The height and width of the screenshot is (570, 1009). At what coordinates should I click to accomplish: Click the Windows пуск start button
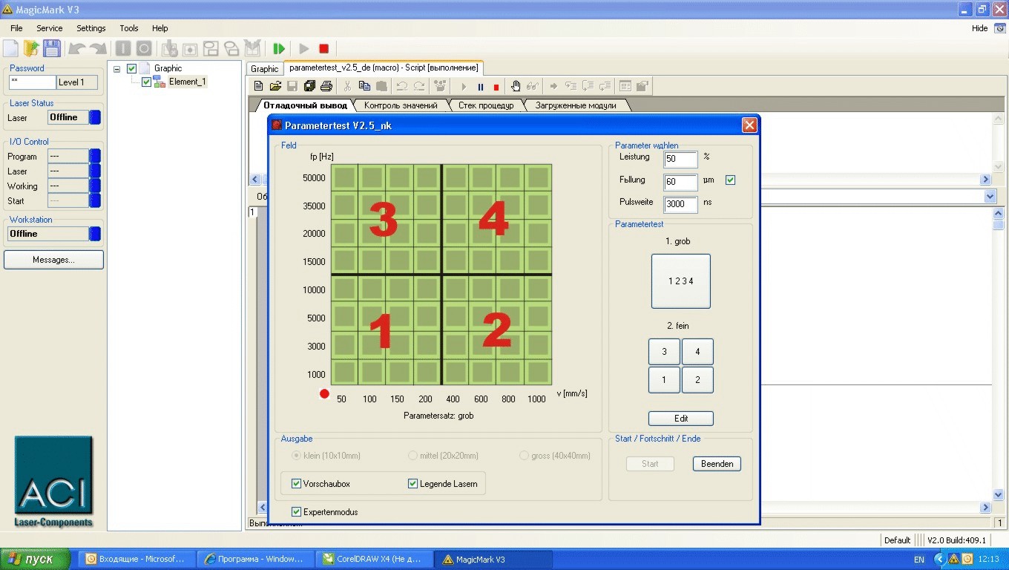[x=36, y=559]
